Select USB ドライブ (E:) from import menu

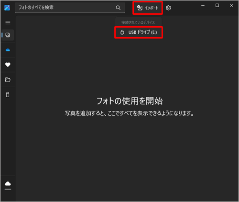[139, 32]
